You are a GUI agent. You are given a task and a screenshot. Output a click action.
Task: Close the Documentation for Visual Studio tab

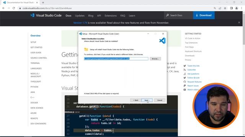point(37,3)
